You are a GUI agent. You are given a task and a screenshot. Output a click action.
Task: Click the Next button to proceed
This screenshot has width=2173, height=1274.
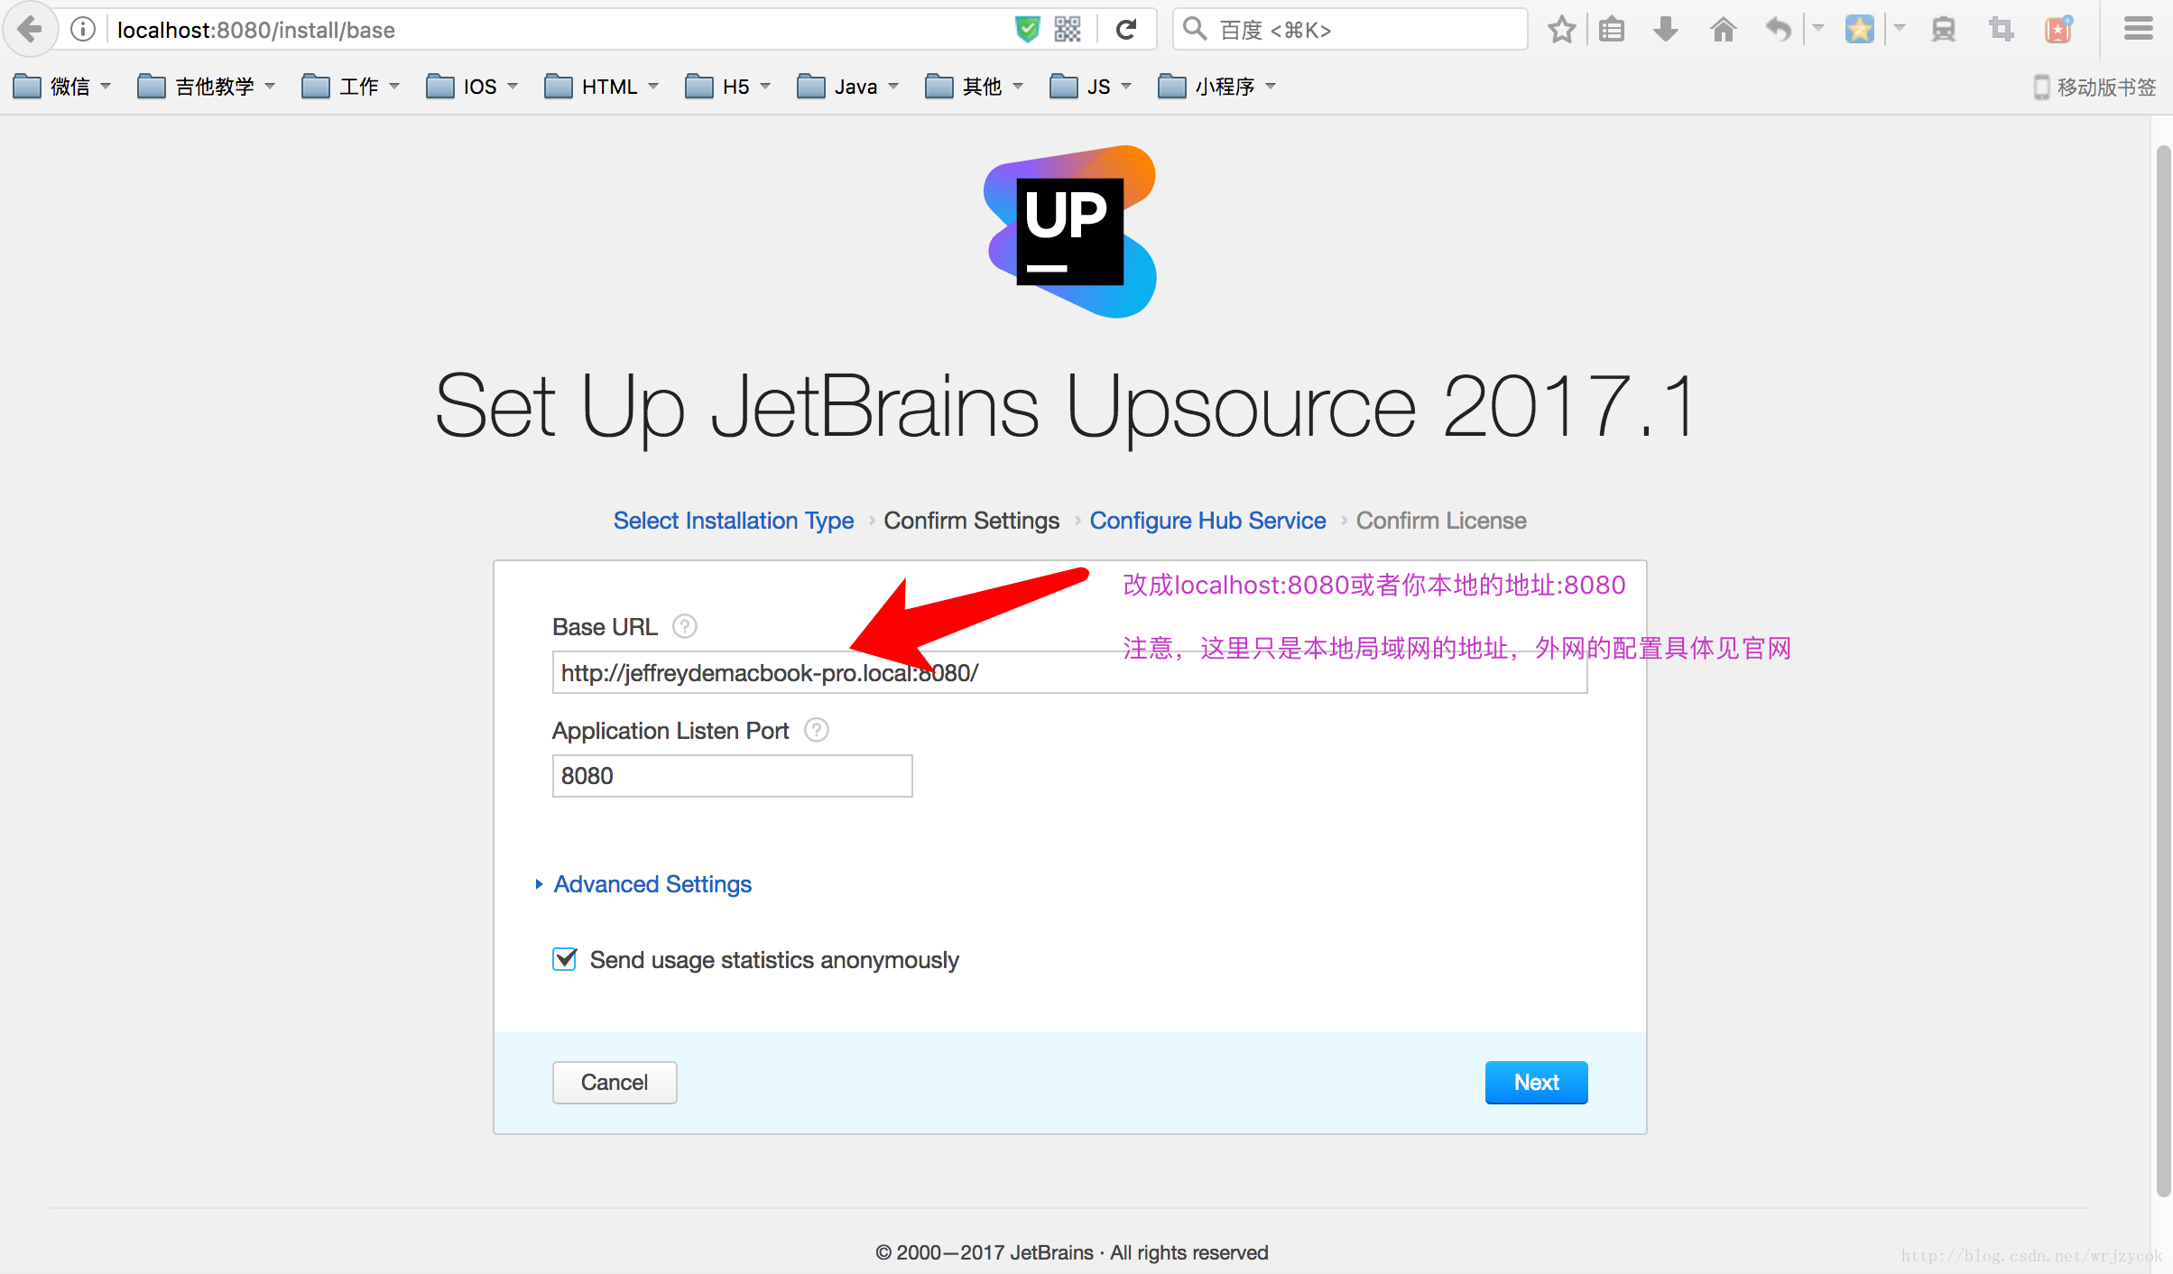[x=1536, y=1082]
